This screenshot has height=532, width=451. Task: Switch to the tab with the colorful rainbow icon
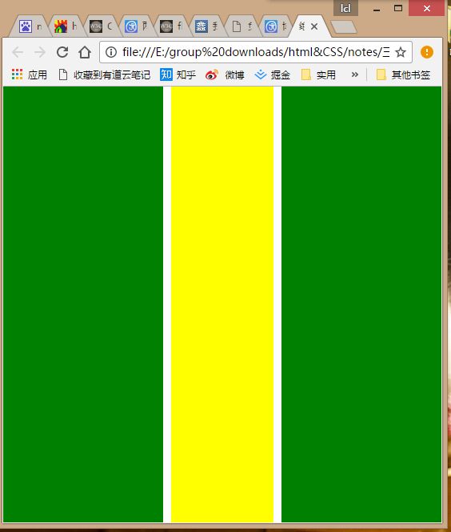[66, 26]
